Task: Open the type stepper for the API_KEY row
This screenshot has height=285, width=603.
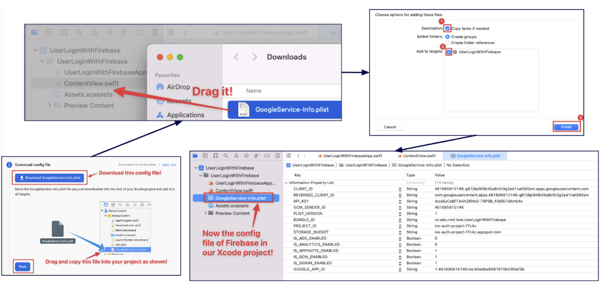Action: (400, 201)
